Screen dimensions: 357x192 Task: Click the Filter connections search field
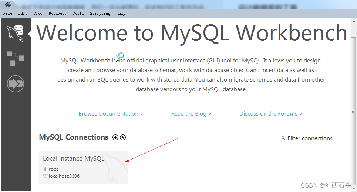coord(310,138)
